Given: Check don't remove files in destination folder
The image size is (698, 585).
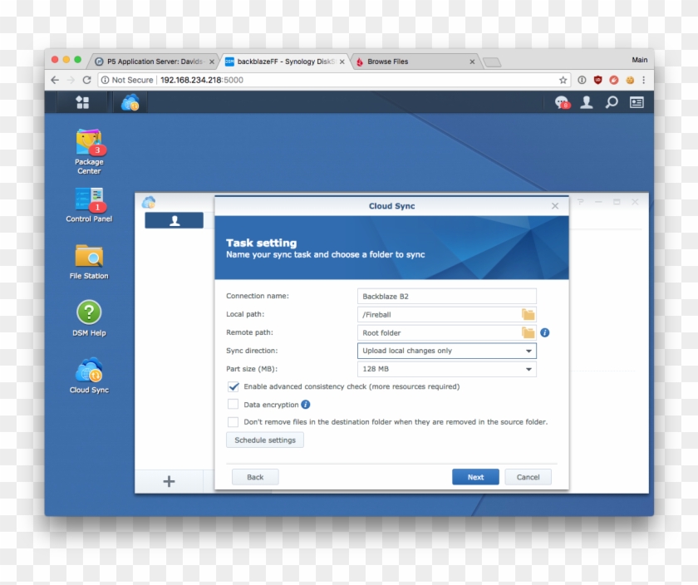Looking at the screenshot, I should click(233, 421).
